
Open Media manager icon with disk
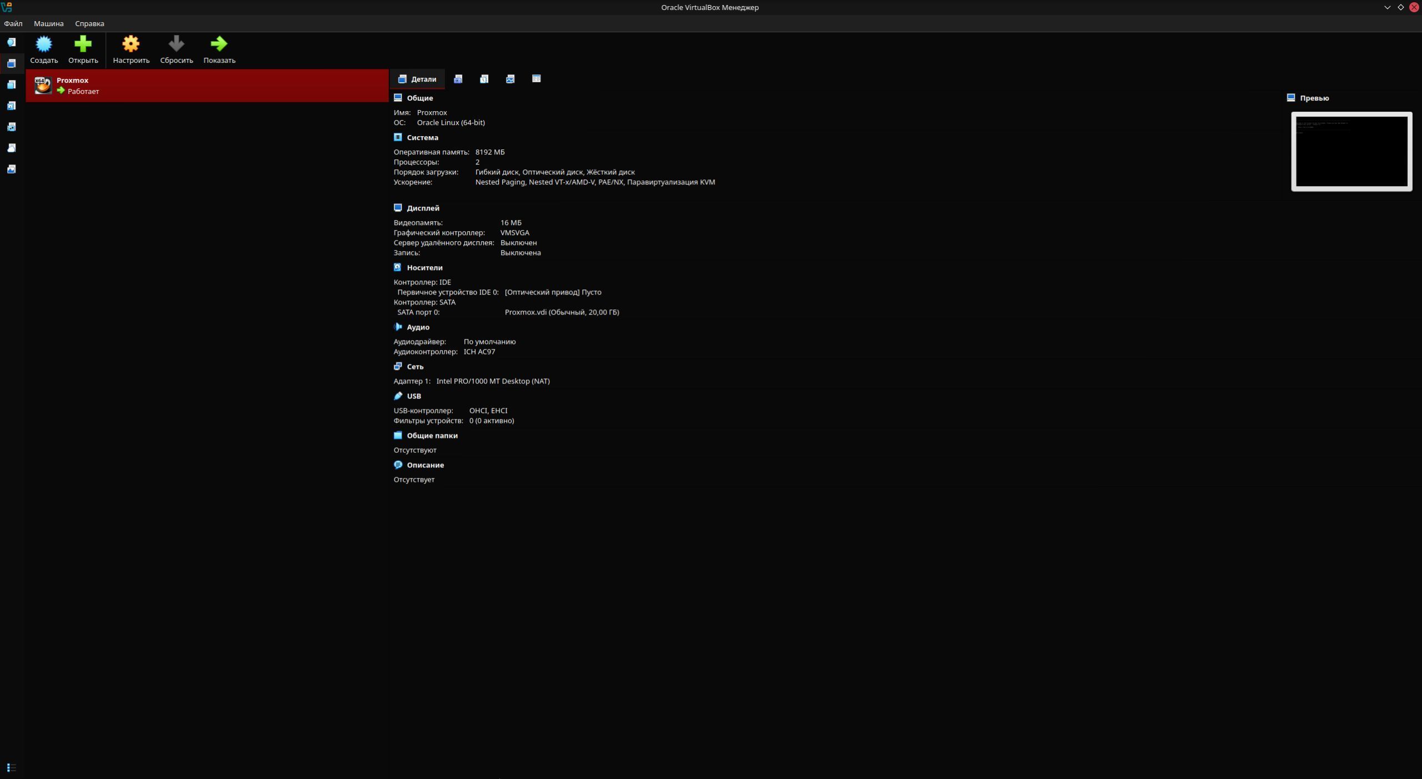click(x=11, y=106)
